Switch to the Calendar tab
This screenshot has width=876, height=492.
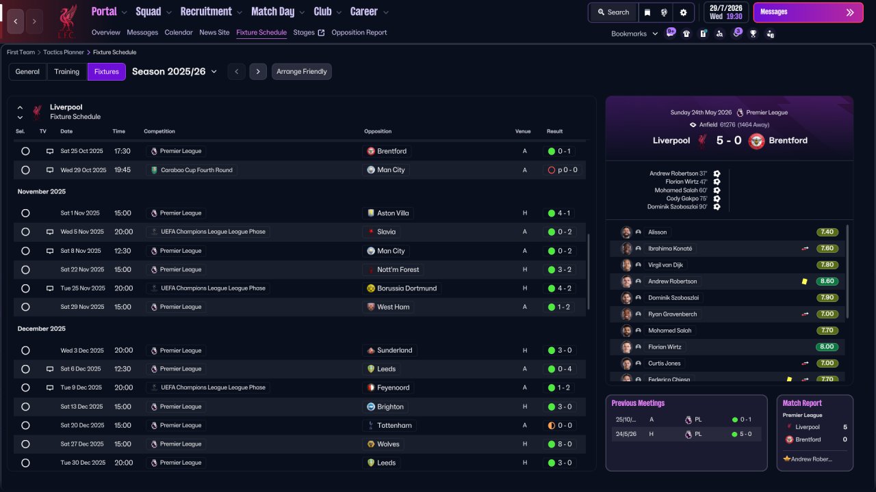coord(179,32)
